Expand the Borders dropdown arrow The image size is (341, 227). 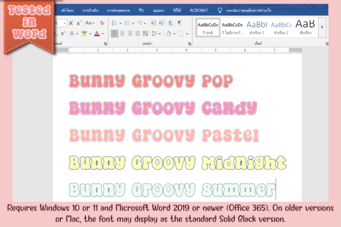coord(187,34)
